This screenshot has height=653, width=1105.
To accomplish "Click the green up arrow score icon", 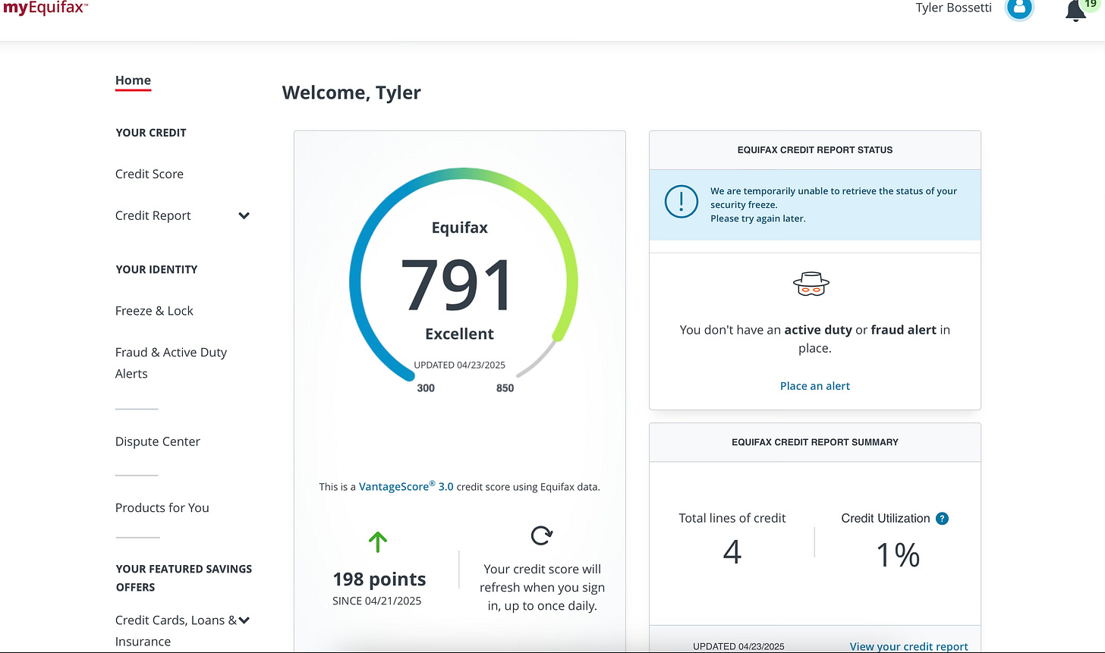I will point(378,542).
